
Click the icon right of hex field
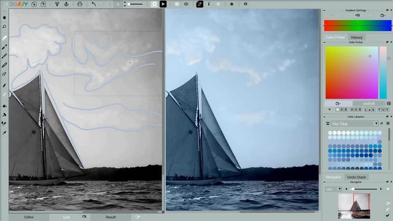tap(389, 103)
